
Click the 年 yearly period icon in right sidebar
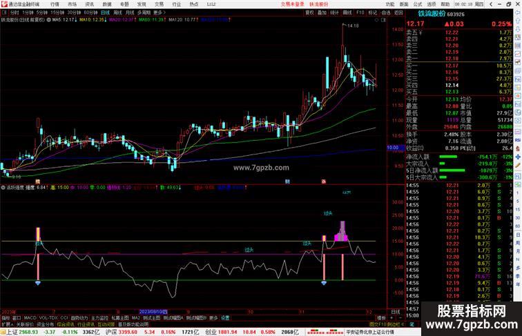[x=518, y=284]
